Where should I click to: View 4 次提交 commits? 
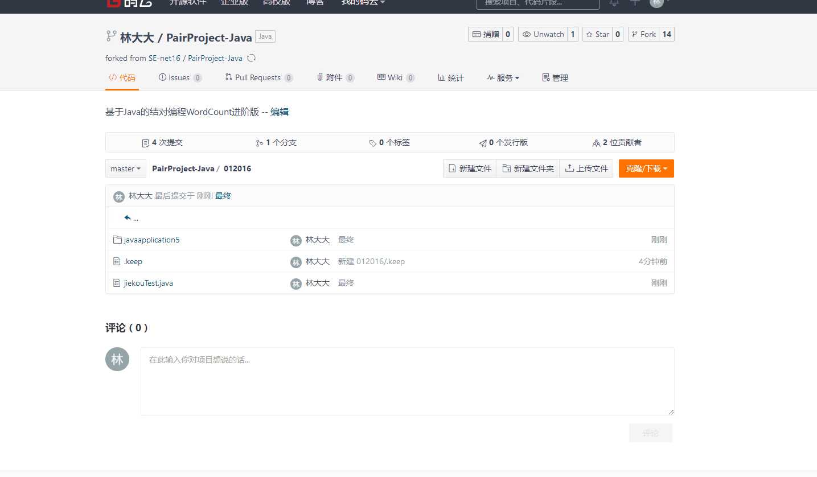162,142
